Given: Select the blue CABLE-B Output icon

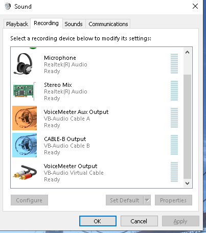Looking at the screenshot, I should [25, 145].
